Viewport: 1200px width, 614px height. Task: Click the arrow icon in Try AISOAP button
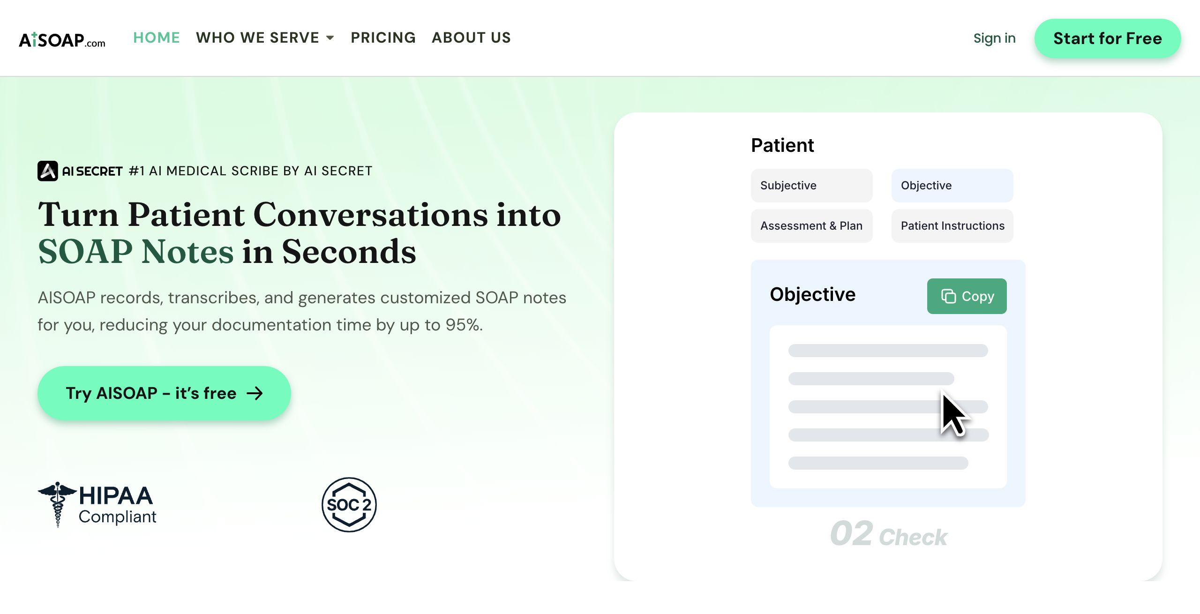click(x=255, y=393)
